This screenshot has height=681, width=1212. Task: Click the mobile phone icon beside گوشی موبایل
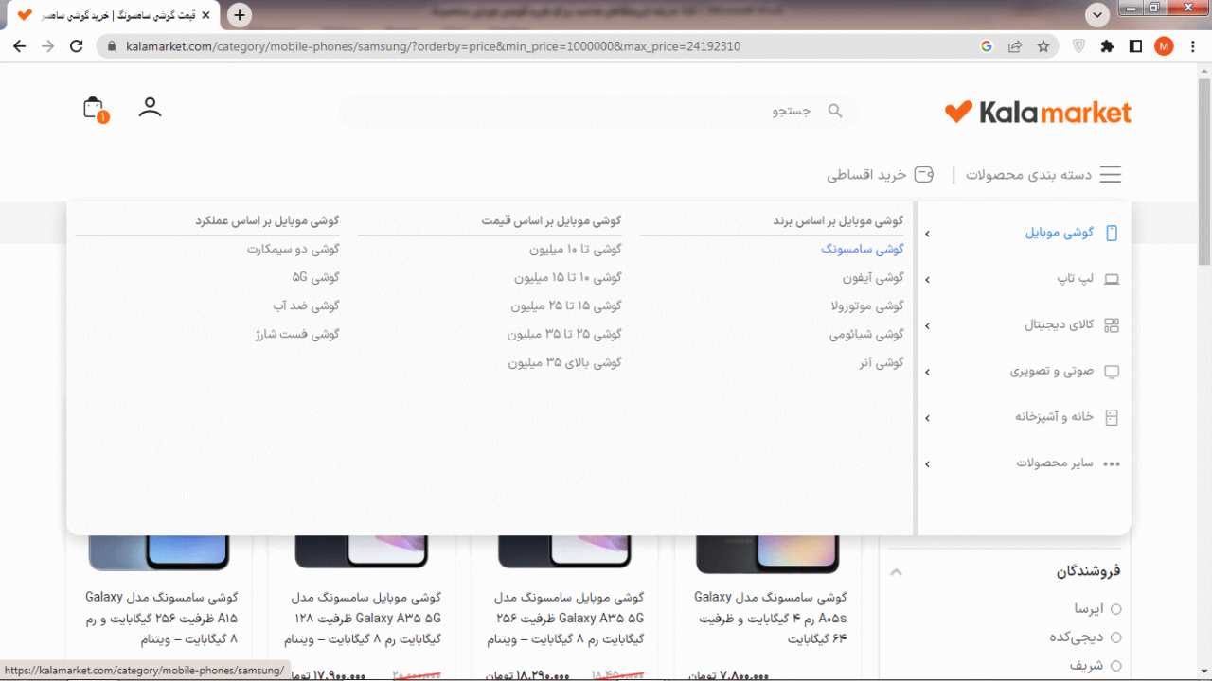pyautogui.click(x=1112, y=233)
